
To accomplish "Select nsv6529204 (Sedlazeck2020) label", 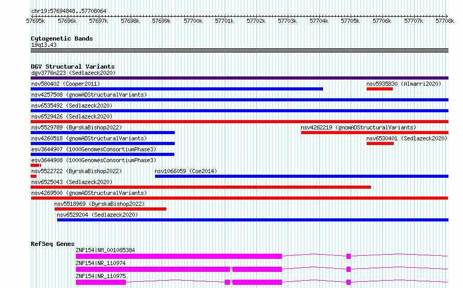I will (97, 215).
